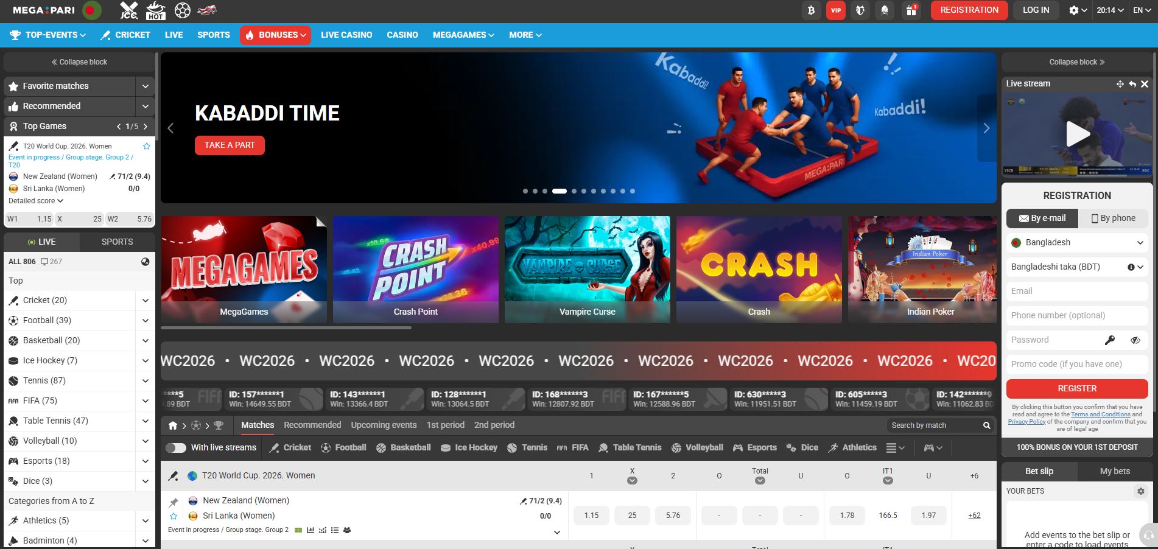Add T20 World Cup match to favorites
This screenshot has width=1158, height=549.
click(146, 146)
